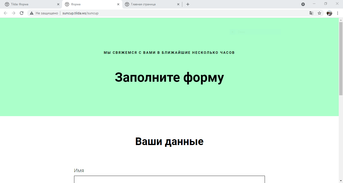343x183 pixels.
Task: Go back to previous page
Action: (x=6, y=13)
